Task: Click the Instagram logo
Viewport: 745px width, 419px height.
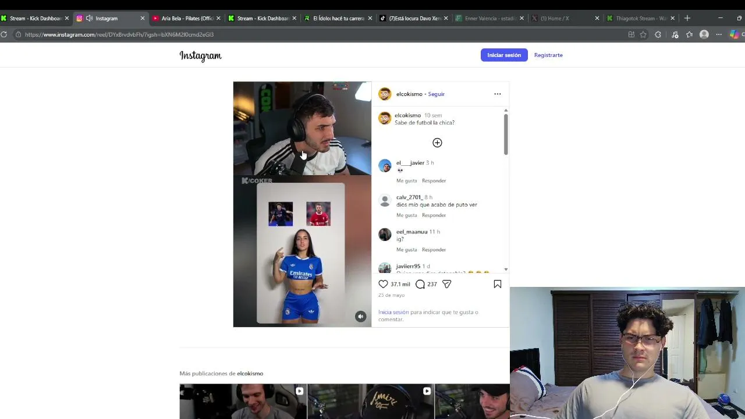Action: click(201, 55)
